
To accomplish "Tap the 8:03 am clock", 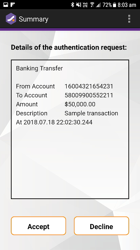I will click(127, 5).
